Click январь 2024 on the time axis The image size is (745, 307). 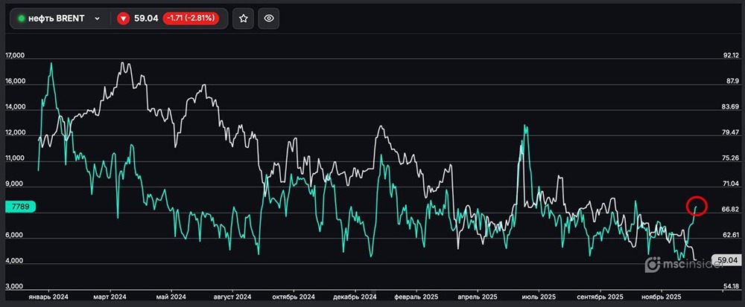pos(46,295)
